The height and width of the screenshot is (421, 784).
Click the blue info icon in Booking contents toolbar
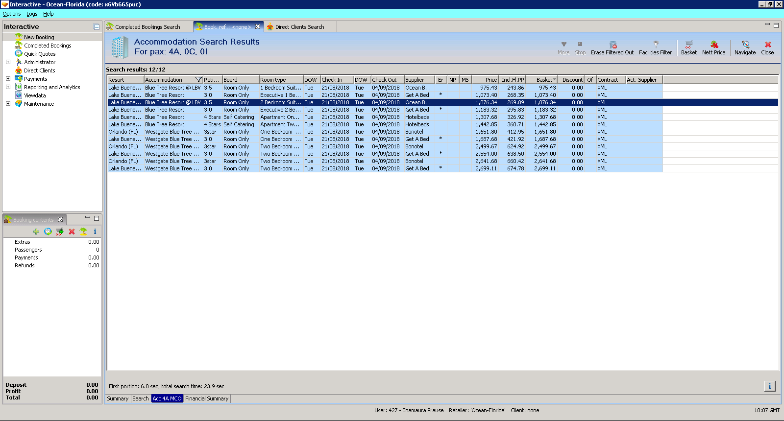coord(95,232)
